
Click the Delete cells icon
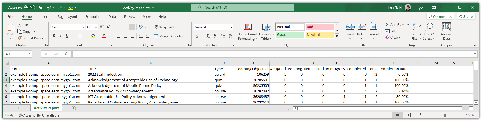[x=362, y=27]
